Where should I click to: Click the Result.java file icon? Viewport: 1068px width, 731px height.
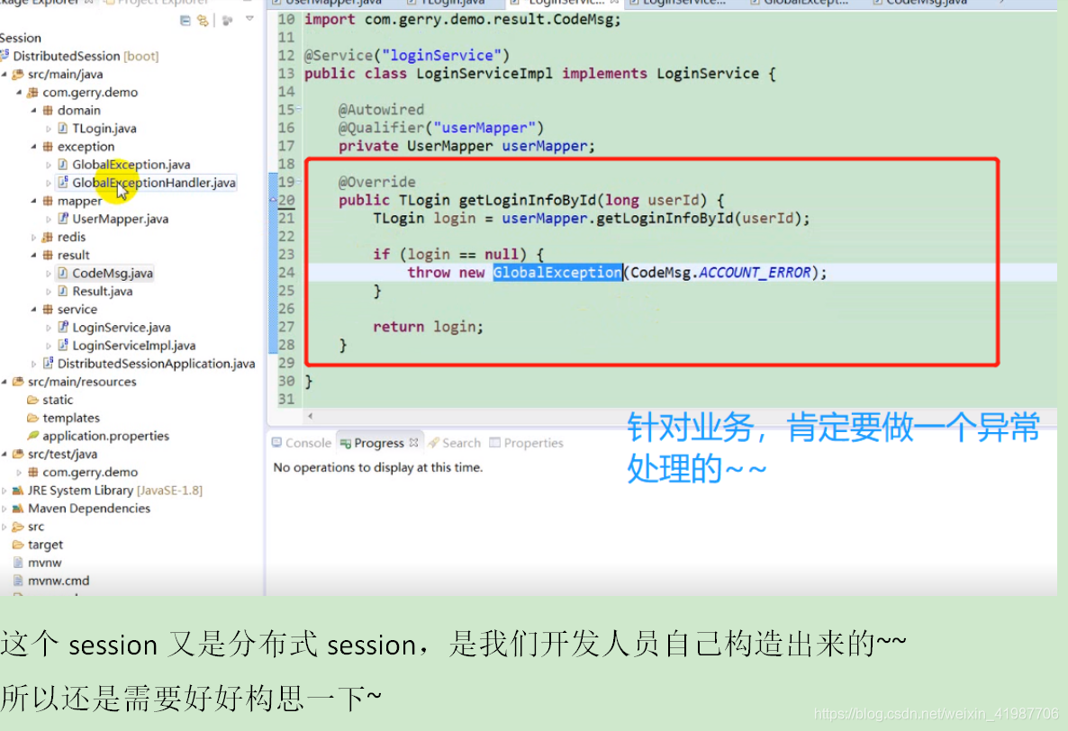63,291
